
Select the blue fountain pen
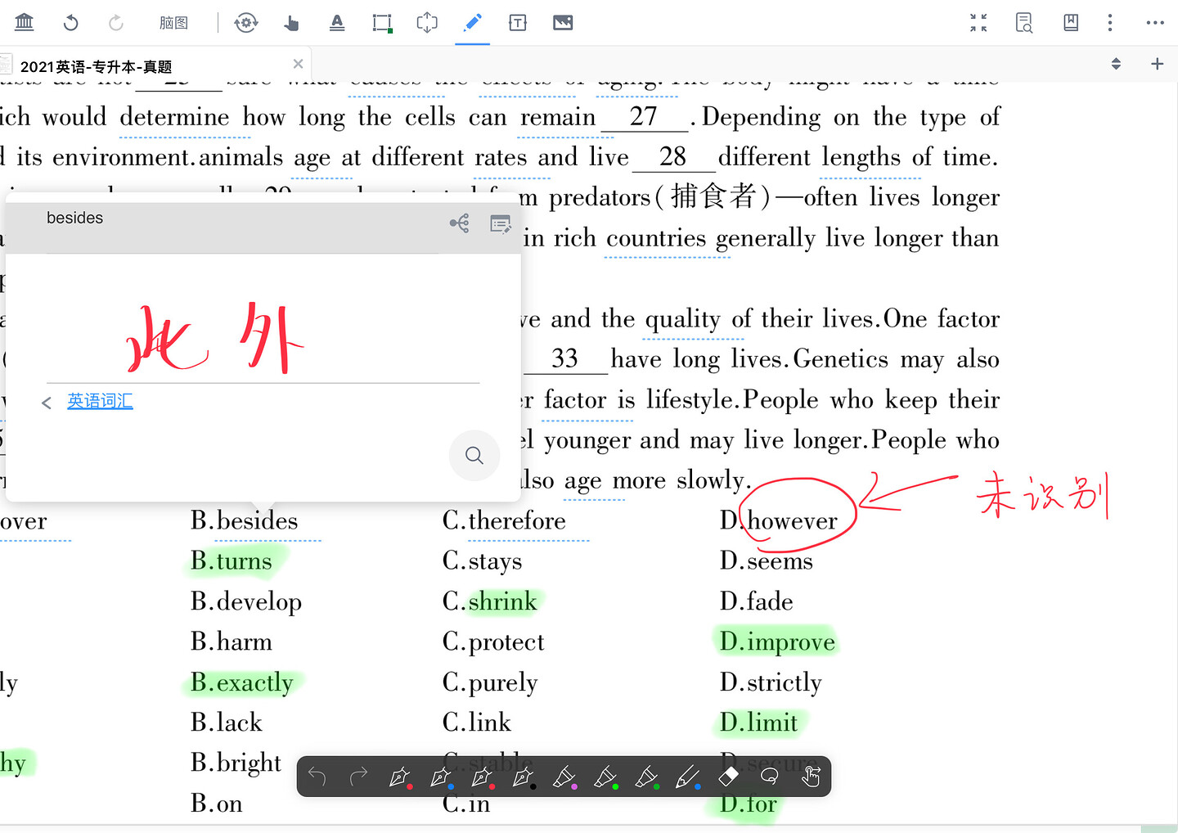point(441,777)
